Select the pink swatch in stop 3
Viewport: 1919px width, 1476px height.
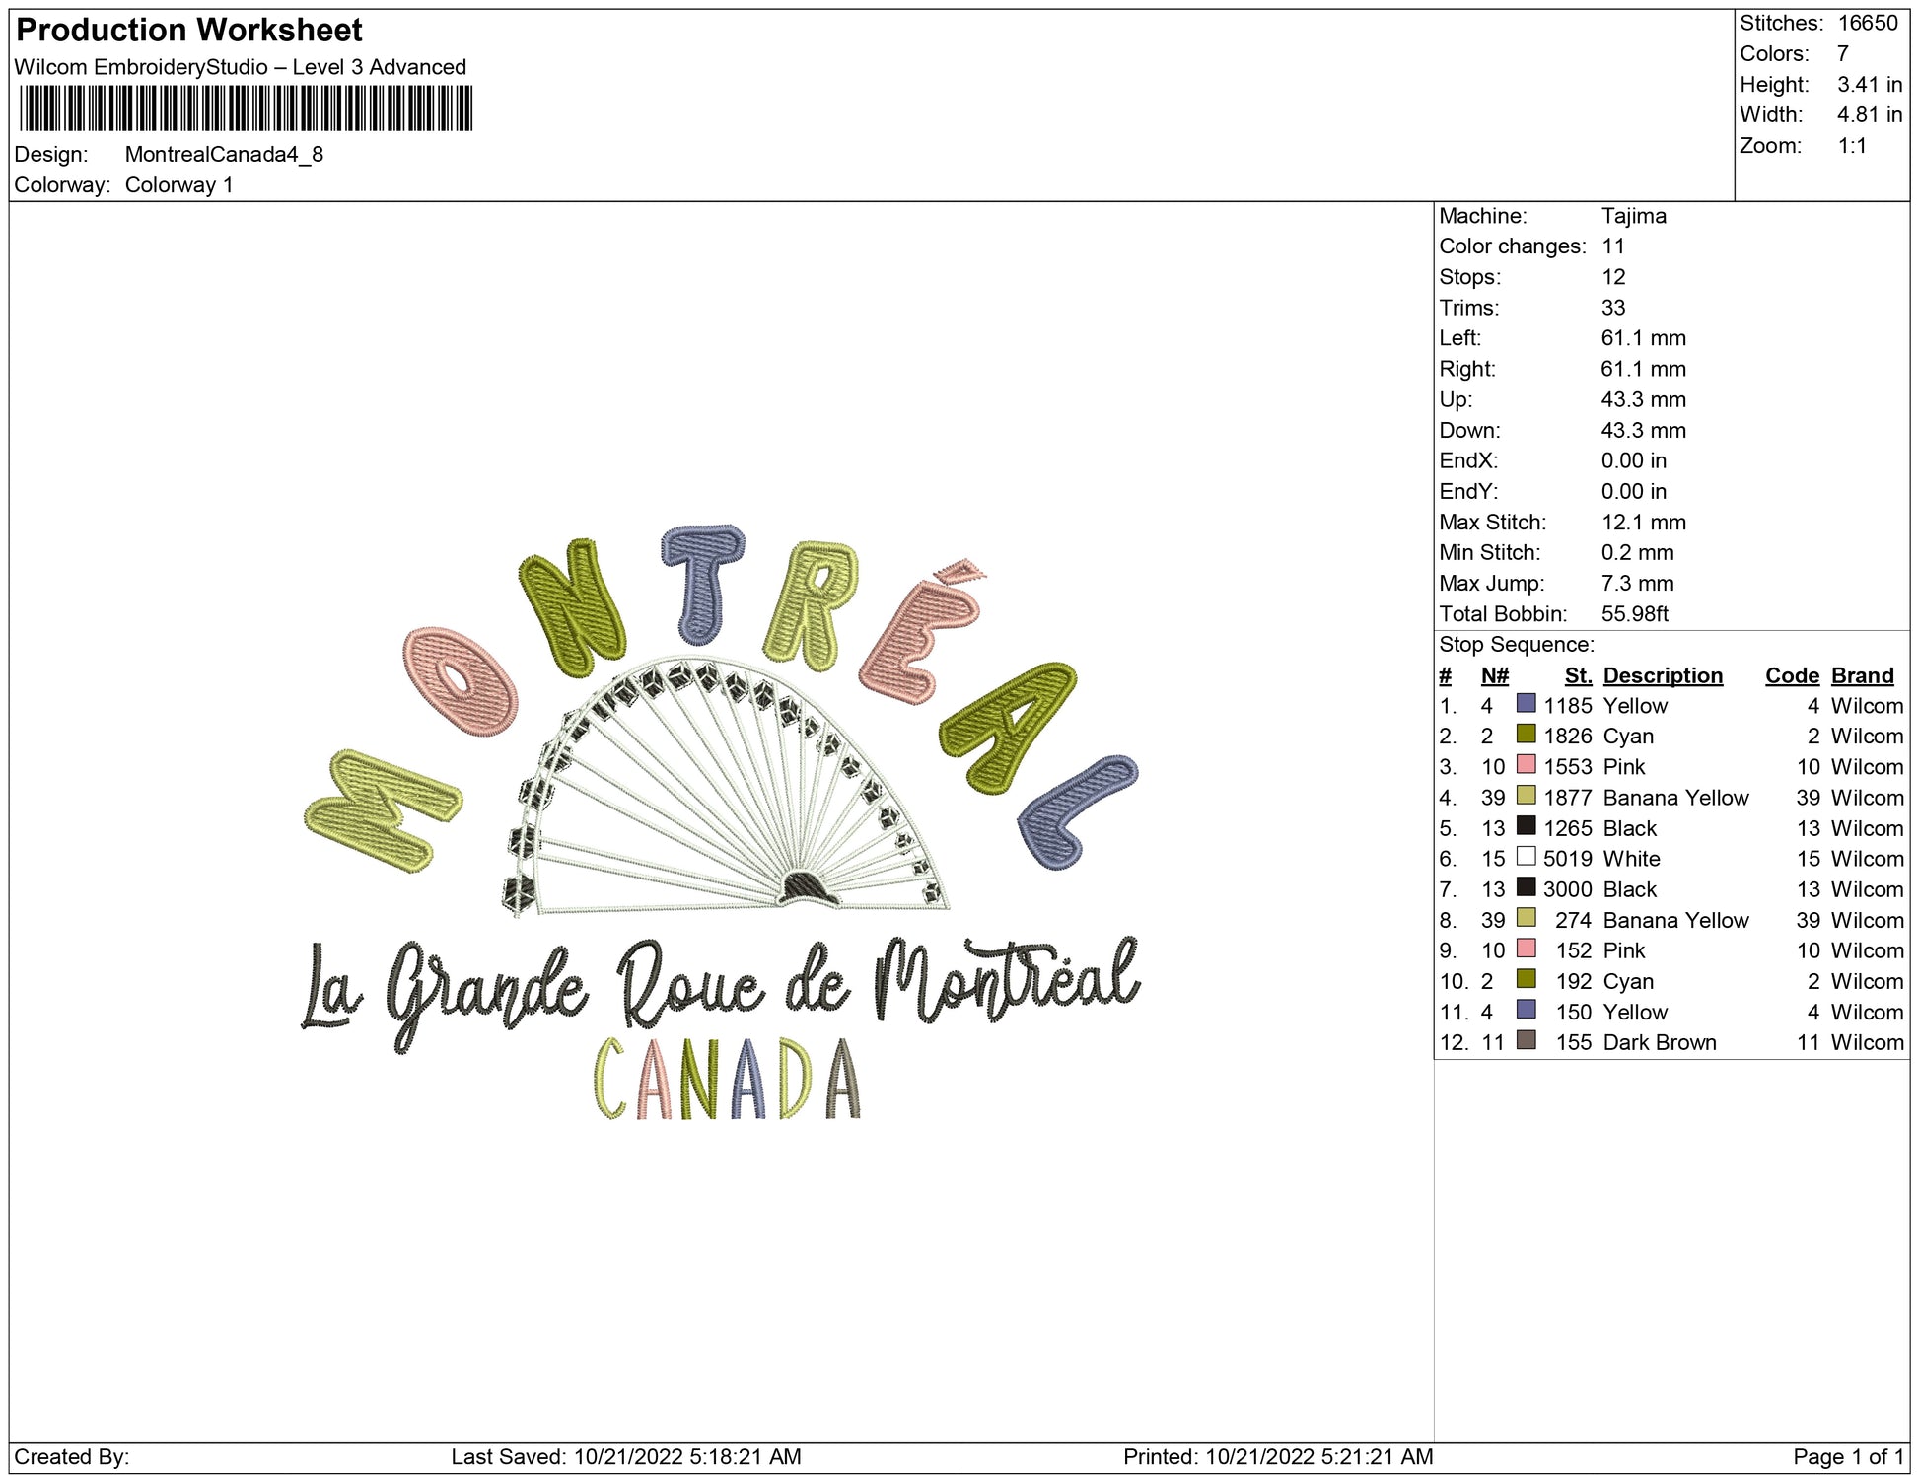[1526, 765]
